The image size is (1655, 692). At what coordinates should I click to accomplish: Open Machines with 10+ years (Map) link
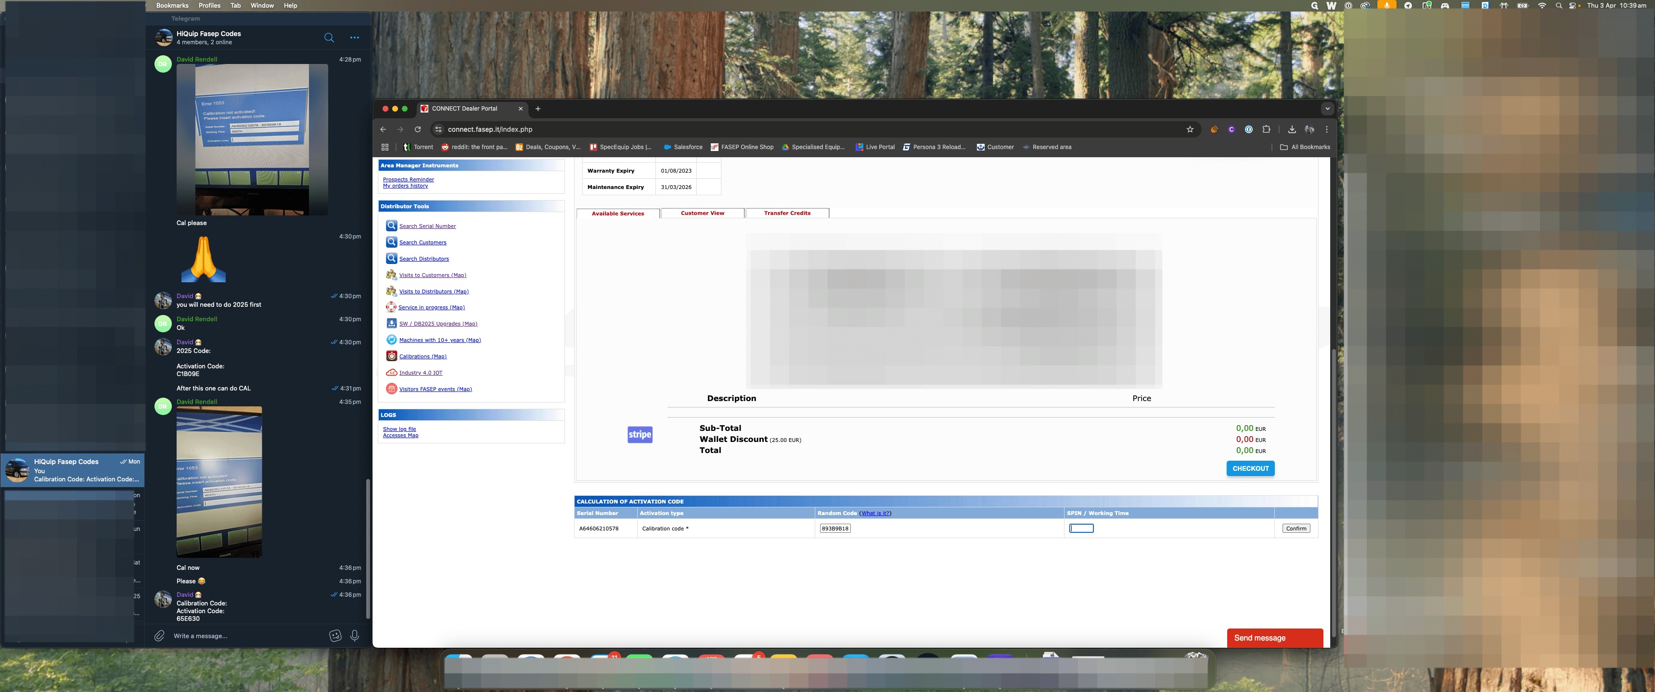click(440, 340)
